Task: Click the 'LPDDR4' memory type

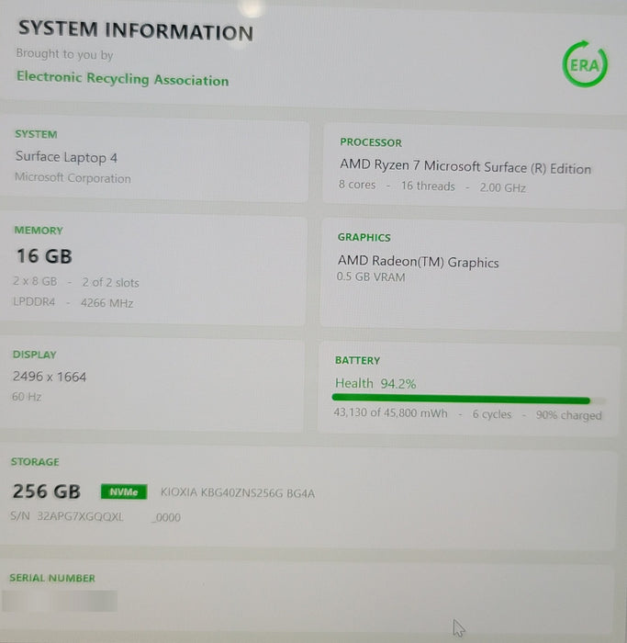Action: click(x=34, y=301)
